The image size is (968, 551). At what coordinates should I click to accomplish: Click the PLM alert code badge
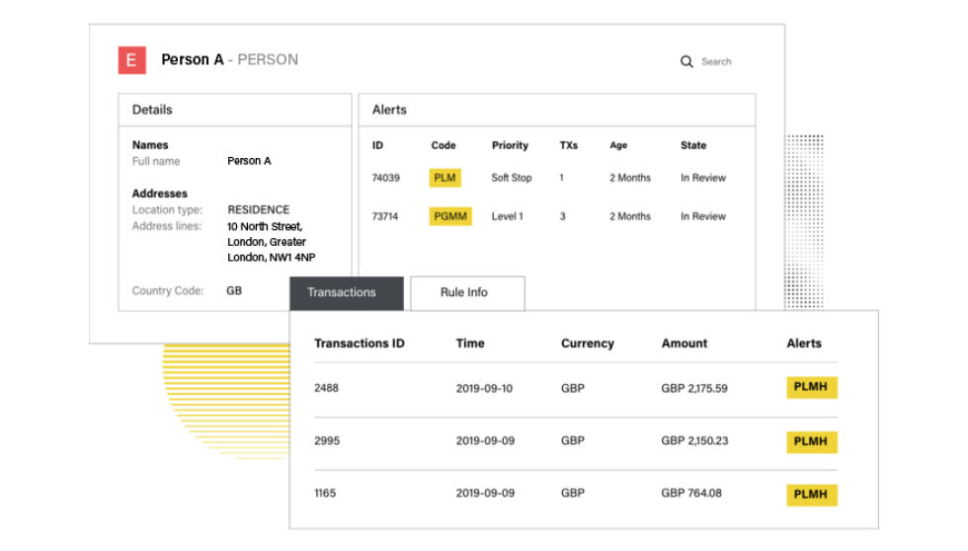pyautogui.click(x=444, y=178)
